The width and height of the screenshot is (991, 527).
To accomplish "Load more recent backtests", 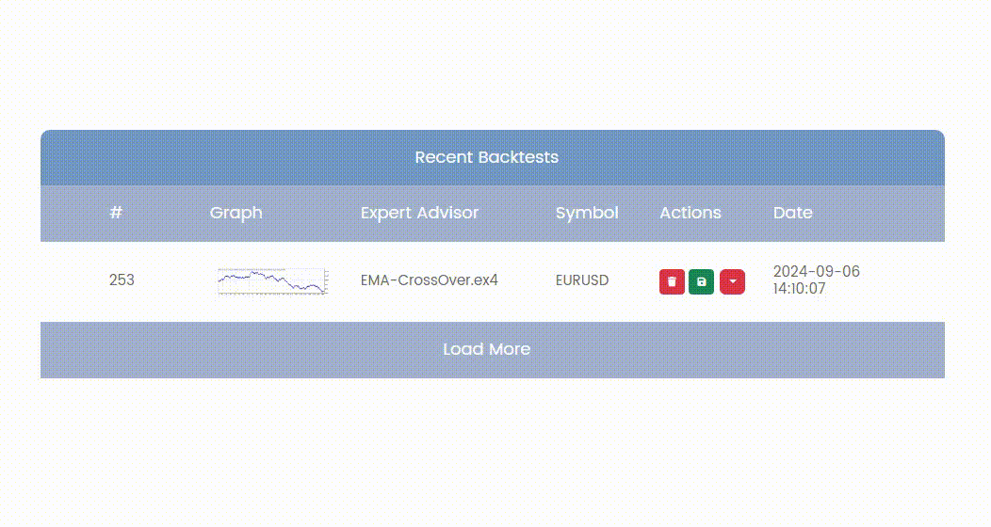I will (493, 350).
